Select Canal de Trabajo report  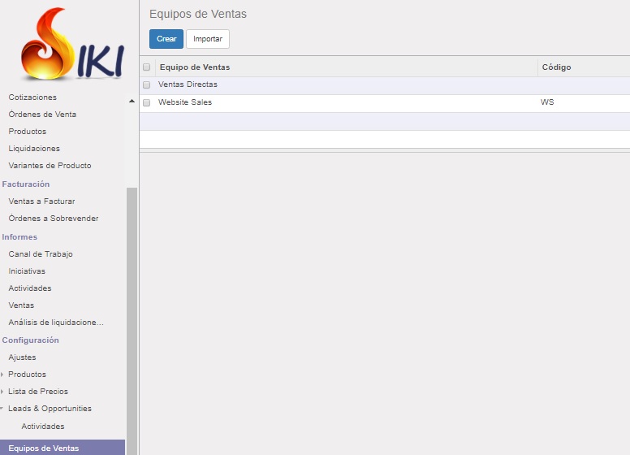point(41,254)
